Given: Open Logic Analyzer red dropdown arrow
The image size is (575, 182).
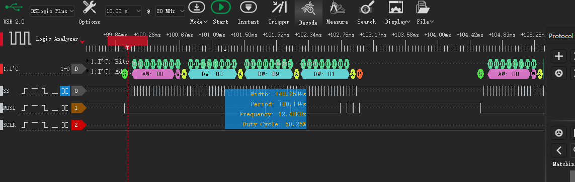Looking at the screenshot, I should (83, 42).
